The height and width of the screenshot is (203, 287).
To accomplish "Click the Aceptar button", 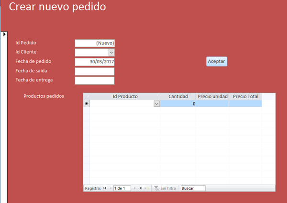I will tap(217, 61).
